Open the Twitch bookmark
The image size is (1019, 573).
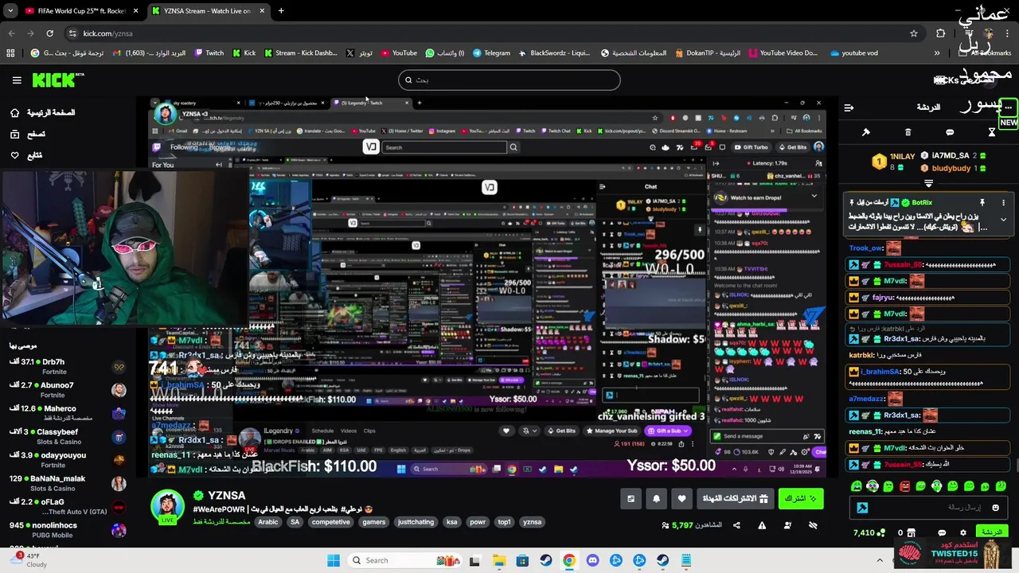click(x=209, y=53)
